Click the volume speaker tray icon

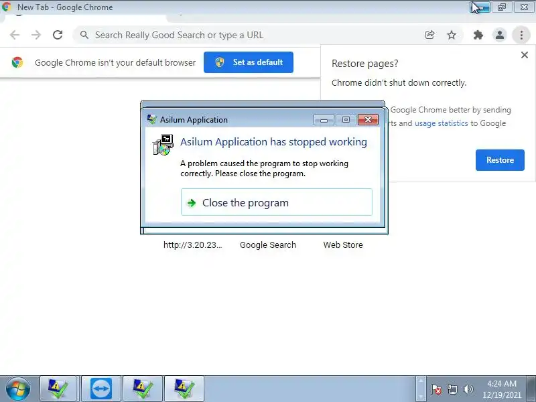click(468, 389)
